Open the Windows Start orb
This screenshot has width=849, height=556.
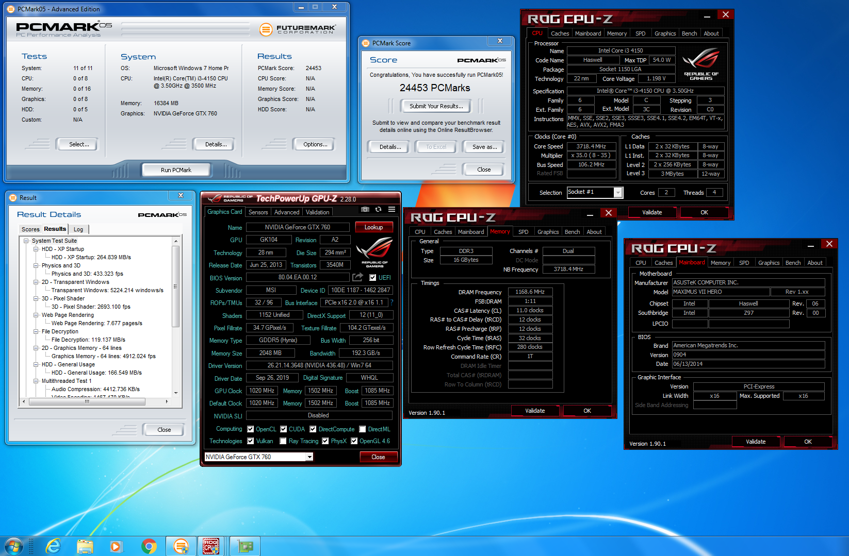(13, 546)
